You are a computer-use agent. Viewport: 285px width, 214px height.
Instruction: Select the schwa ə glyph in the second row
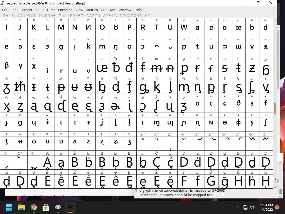point(21,47)
